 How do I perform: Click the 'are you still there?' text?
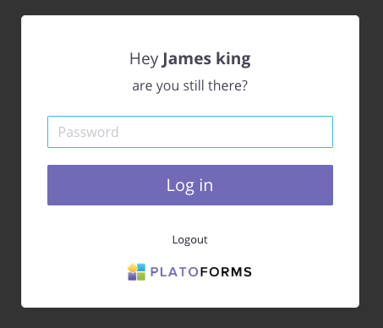coord(189,85)
